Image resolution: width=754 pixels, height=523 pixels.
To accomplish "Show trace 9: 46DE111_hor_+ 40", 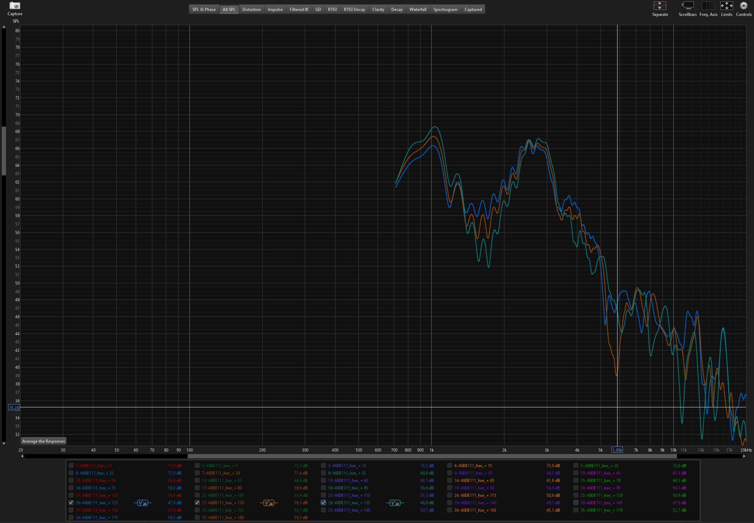I will (x=450, y=473).
